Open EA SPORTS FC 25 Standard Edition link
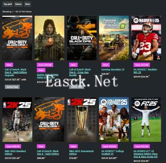Viewport: 166px width, 163px height. pyautogui.click(x=145, y=154)
